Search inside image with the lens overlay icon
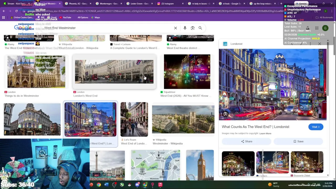Viewport: 336px width, 189px height. tap(225, 114)
